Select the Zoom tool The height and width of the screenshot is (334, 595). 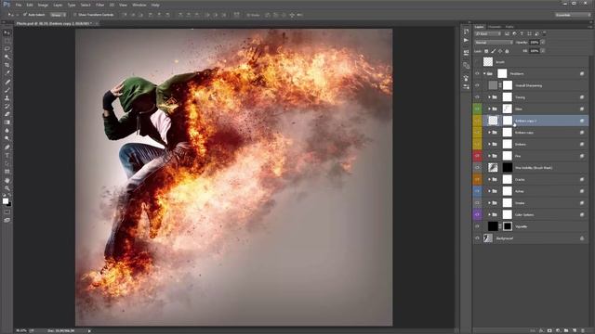pyautogui.click(x=7, y=188)
